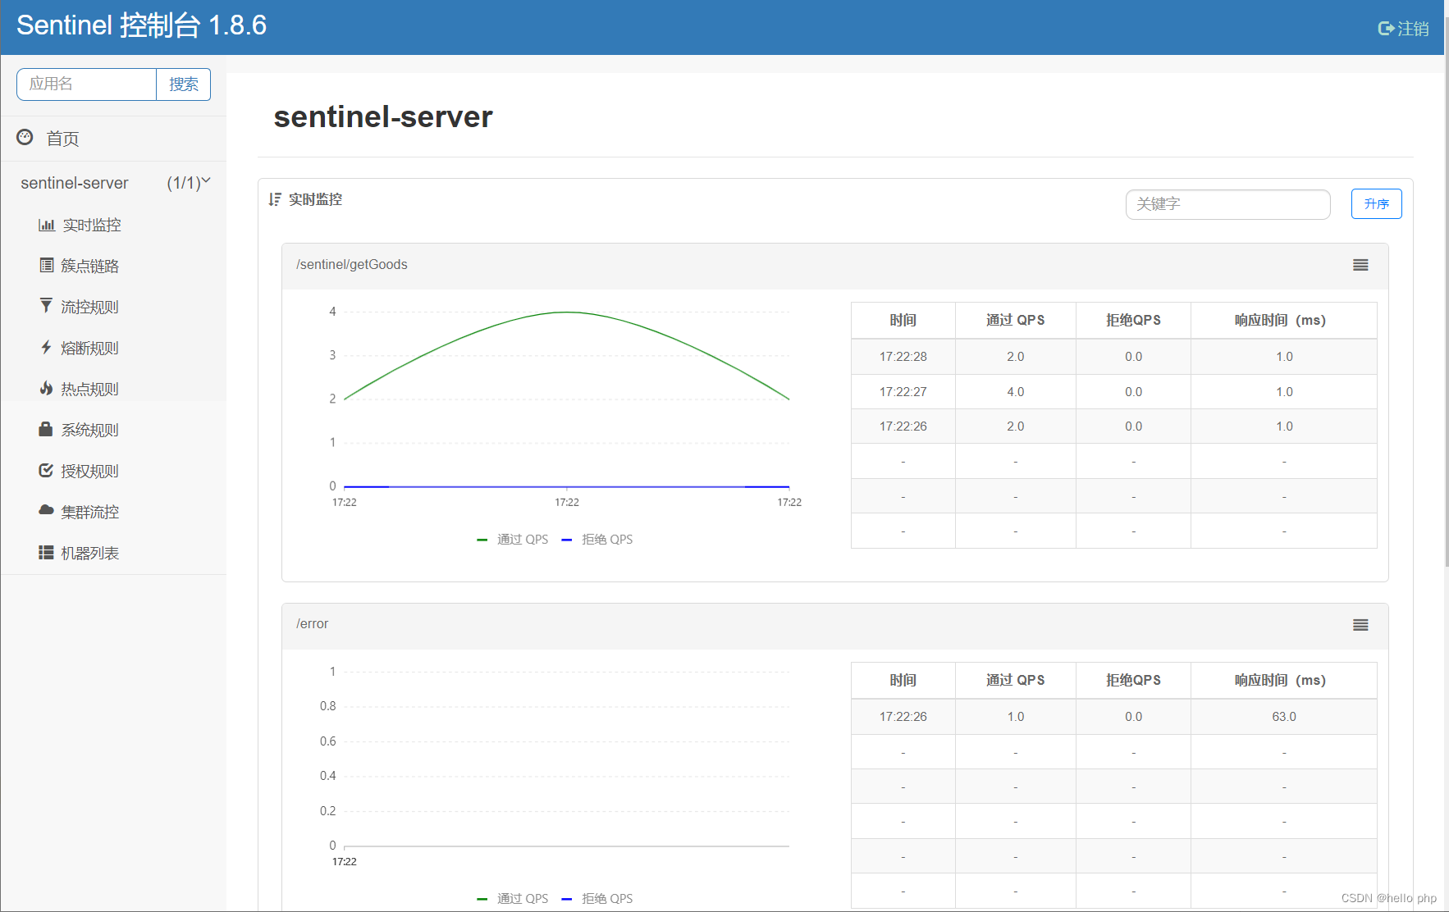Click the 机器列表 table-list icon

click(46, 552)
